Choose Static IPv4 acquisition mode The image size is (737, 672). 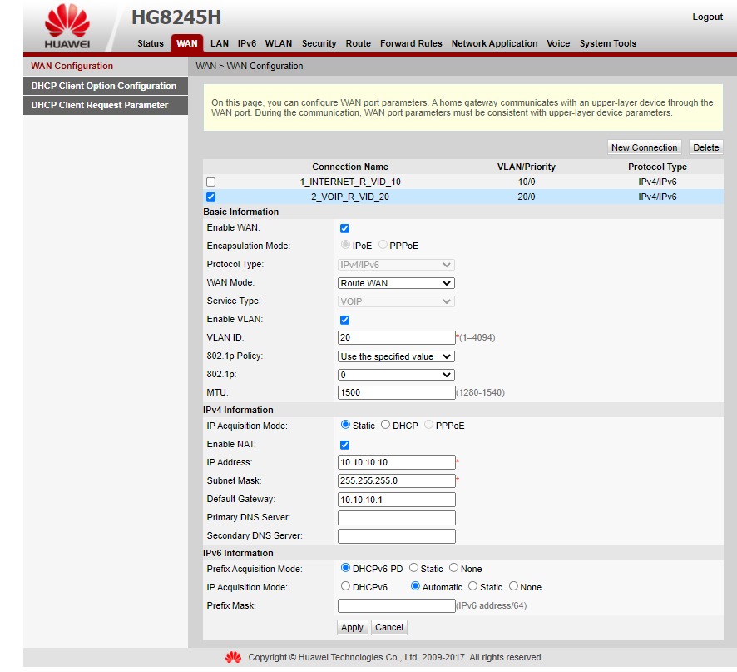pos(345,425)
